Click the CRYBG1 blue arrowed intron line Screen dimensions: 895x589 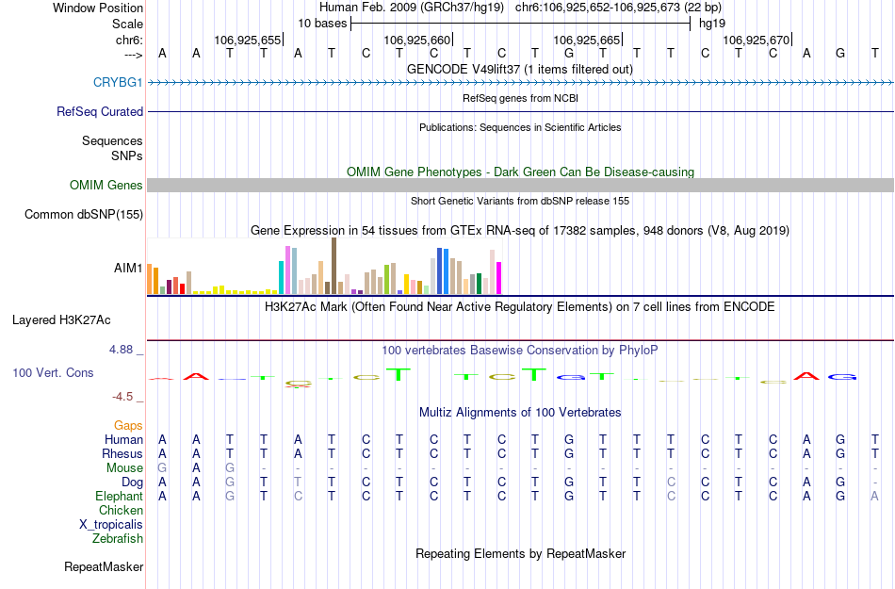click(x=520, y=83)
